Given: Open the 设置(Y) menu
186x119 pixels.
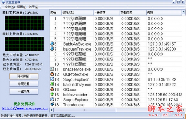Looking at the screenshot, I should pyautogui.click(x=22, y=7).
